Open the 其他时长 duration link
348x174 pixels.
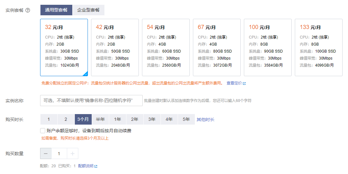205,120
